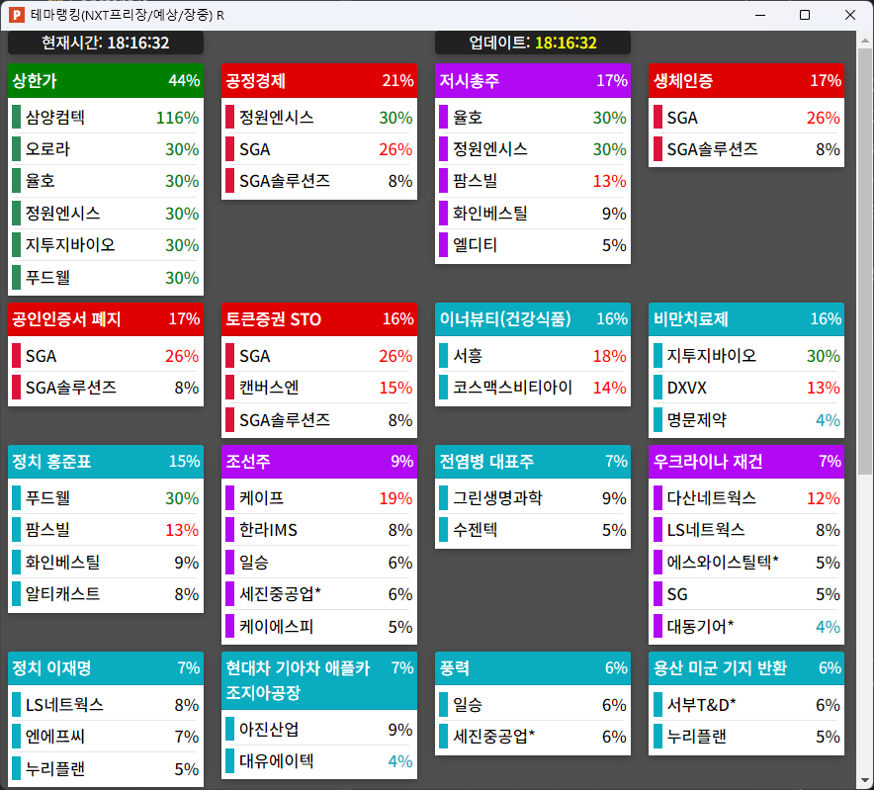Select 서부T&D* in the 용산 미군 기지 card

click(x=746, y=705)
